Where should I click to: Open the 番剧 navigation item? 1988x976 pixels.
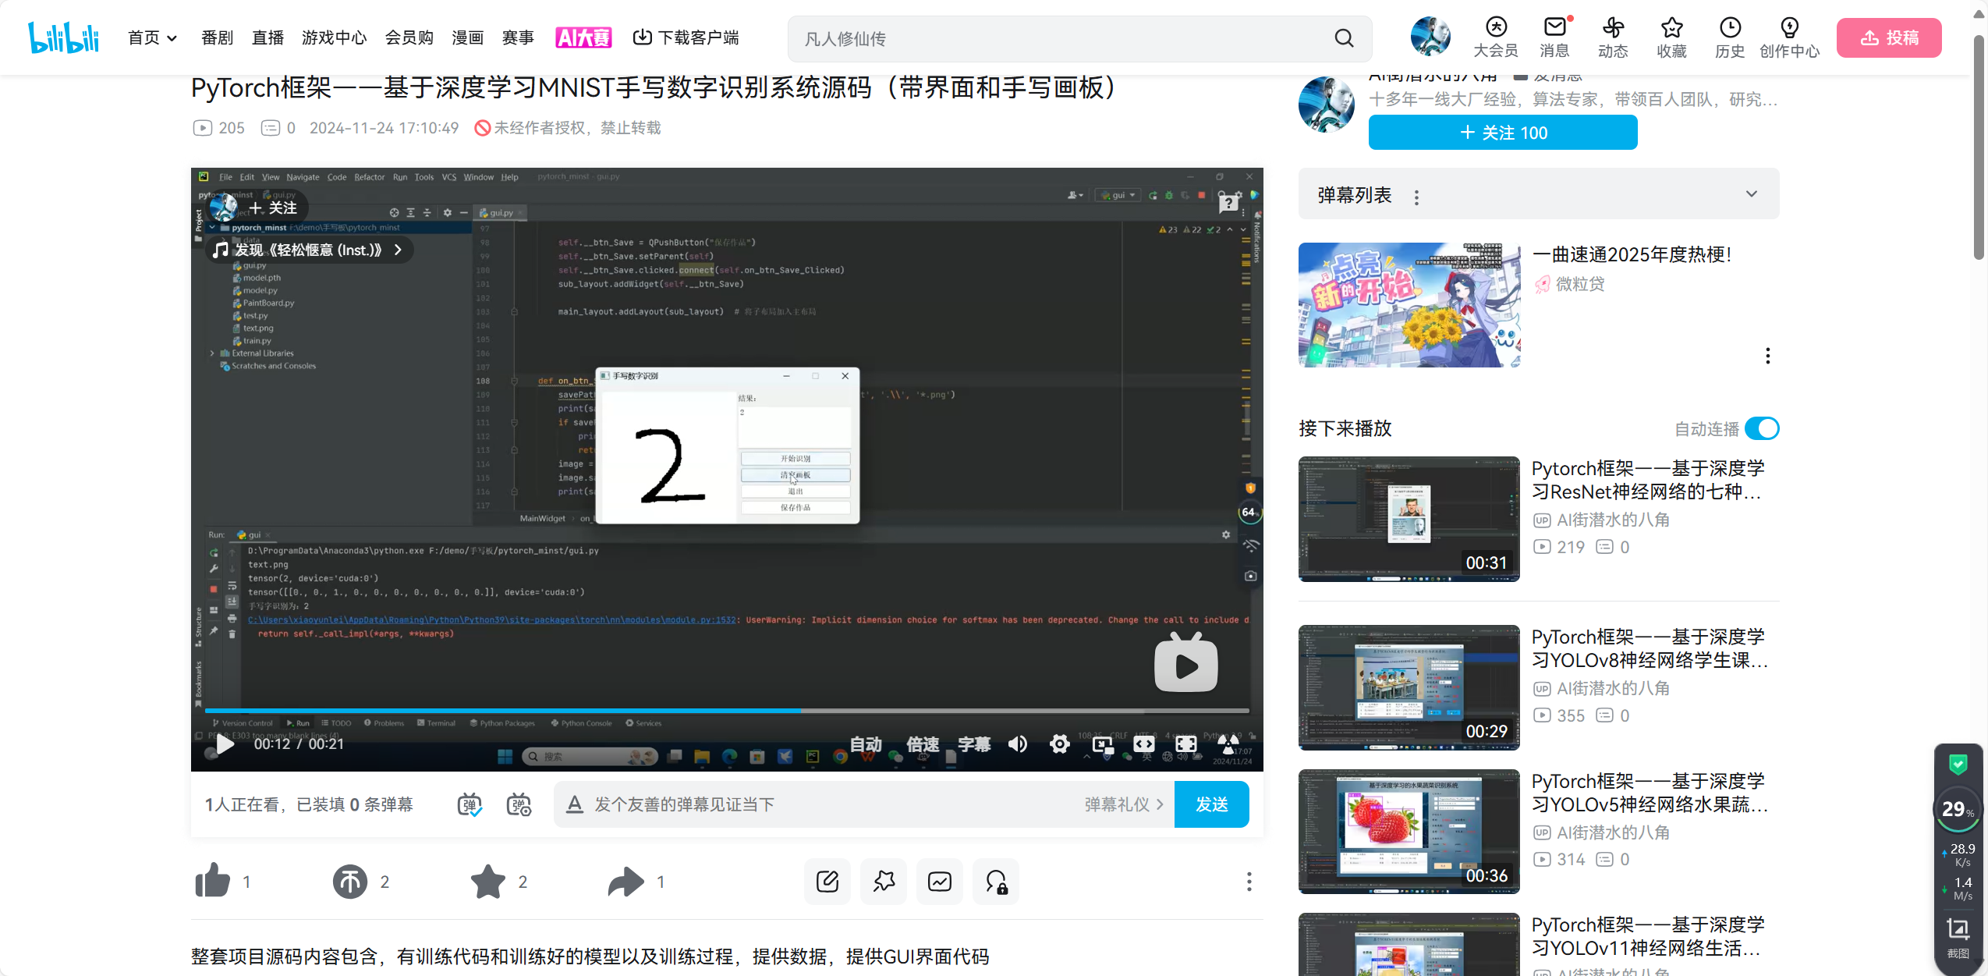pos(217,38)
